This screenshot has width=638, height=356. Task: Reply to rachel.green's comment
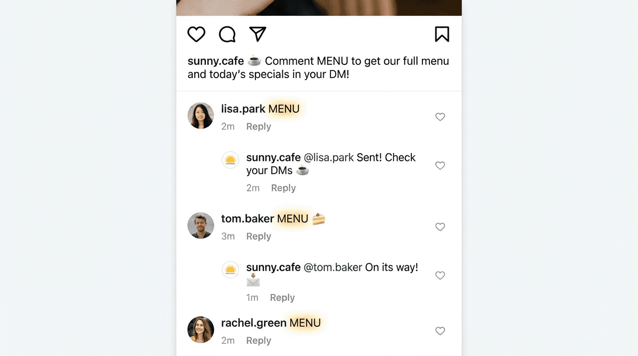[x=258, y=341]
